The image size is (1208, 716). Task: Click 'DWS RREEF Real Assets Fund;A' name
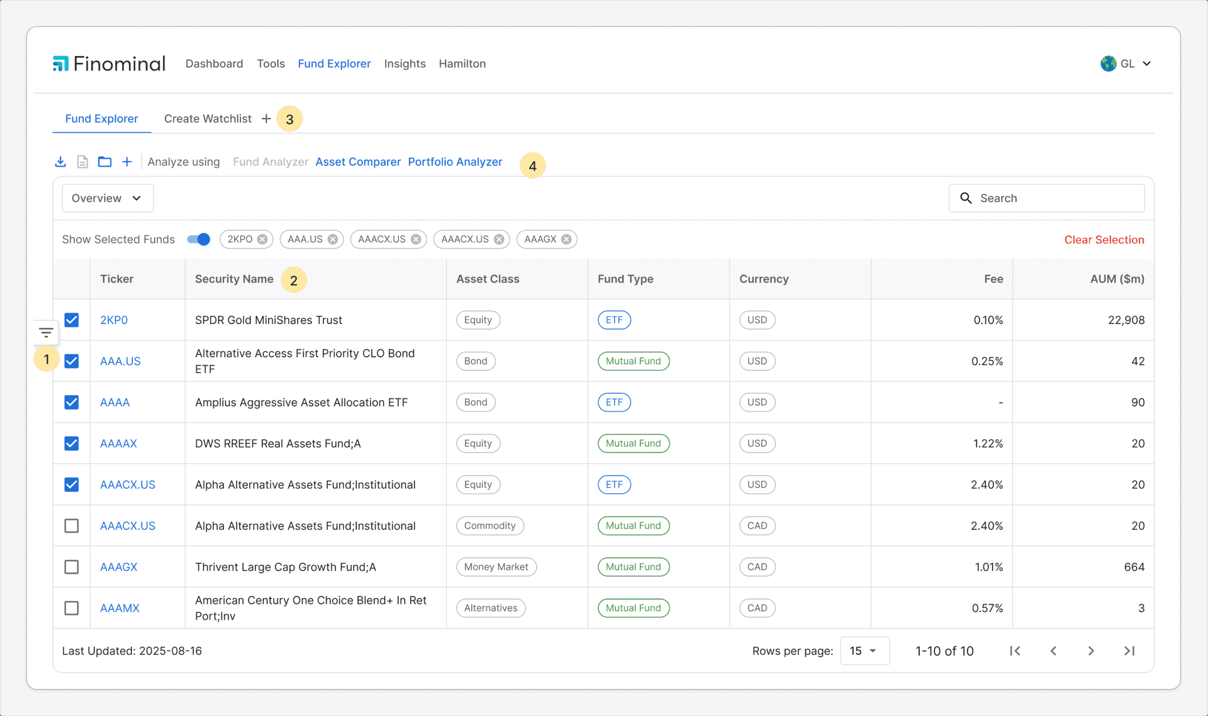tap(278, 444)
